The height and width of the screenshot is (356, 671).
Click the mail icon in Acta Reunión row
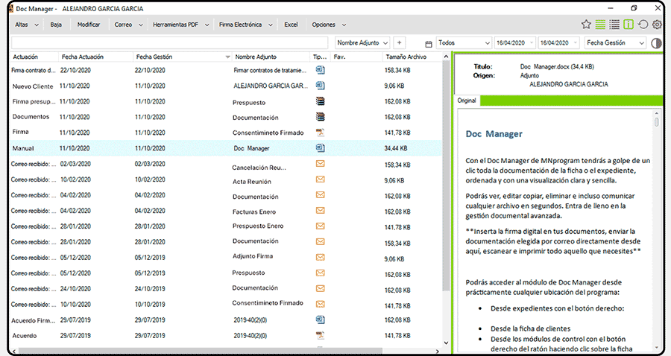pos(320,179)
